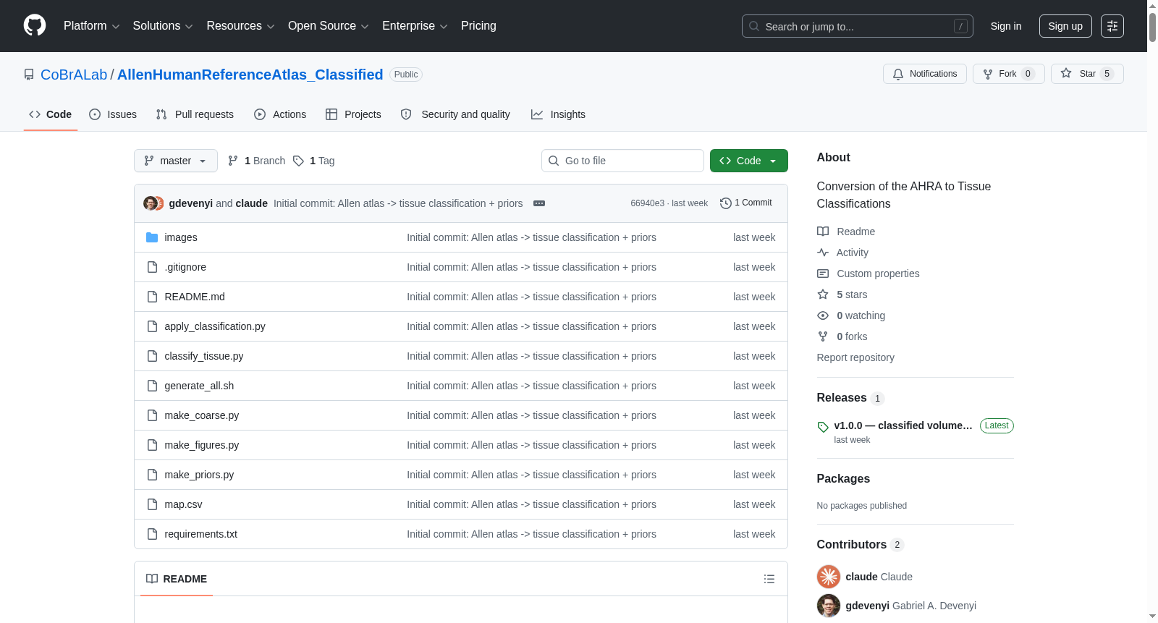This screenshot has width=1158, height=623.
Task: Click the claude contributor avatar
Action: tap(829, 577)
